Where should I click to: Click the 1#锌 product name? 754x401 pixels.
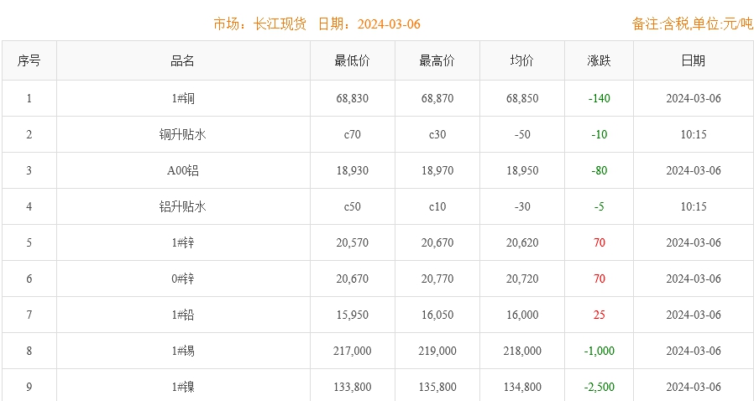pyautogui.click(x=182, y=243)
